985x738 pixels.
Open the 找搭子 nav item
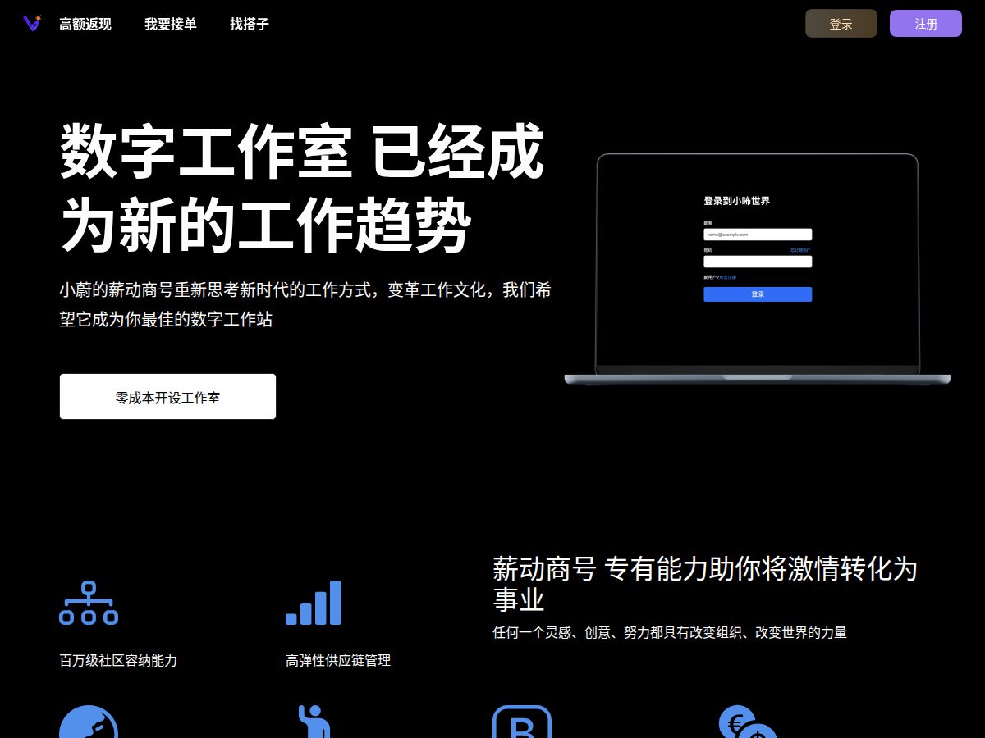[x=250, y=24]
